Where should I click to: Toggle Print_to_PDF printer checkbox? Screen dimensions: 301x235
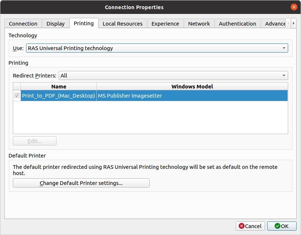pyautogui.click(x=17, y=96)
